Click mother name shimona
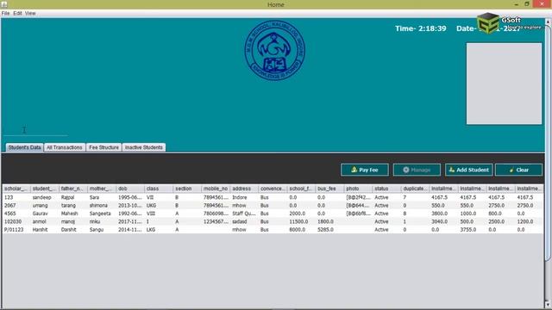Screen dimensions: 552x310 (x=98, y=206)
